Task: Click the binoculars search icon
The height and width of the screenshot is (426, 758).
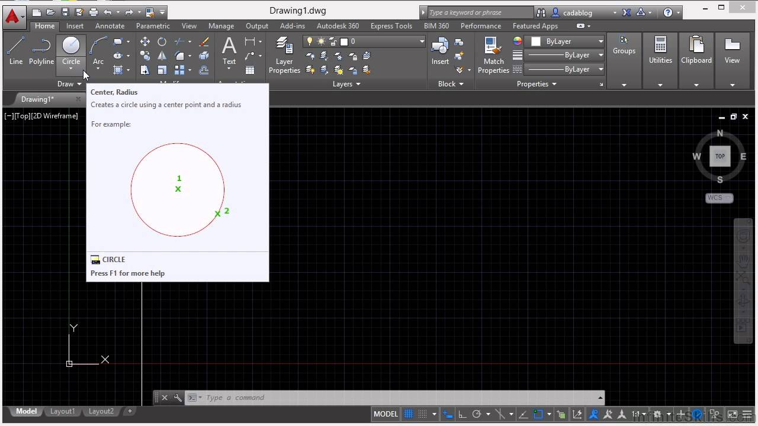Action: [x=541, y=12]
